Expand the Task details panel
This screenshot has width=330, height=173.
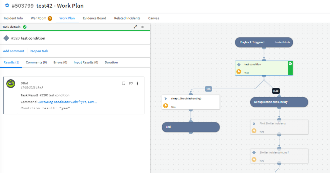point(135,27)
